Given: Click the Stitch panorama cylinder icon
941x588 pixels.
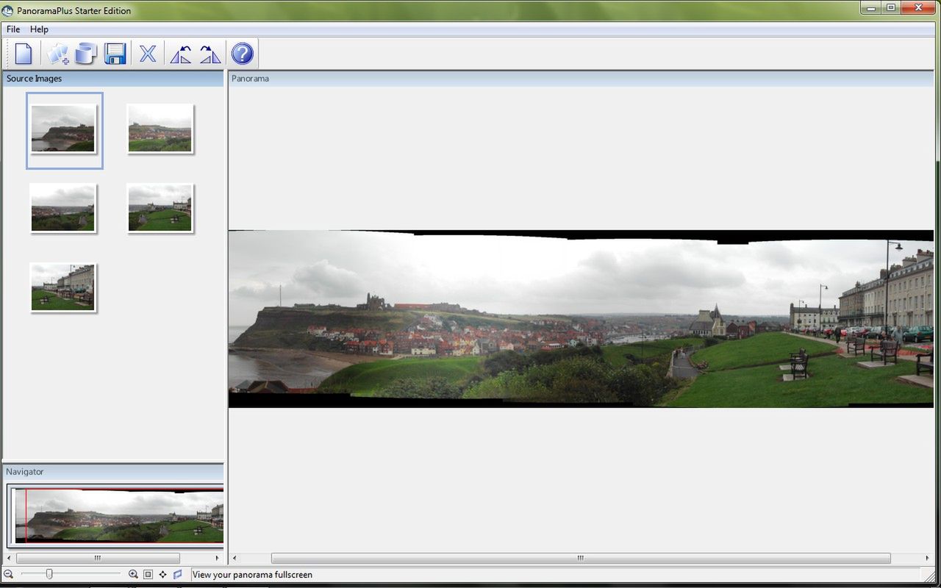Looking at the screenshot, I should pyautogui.click(x=86, y=54).
